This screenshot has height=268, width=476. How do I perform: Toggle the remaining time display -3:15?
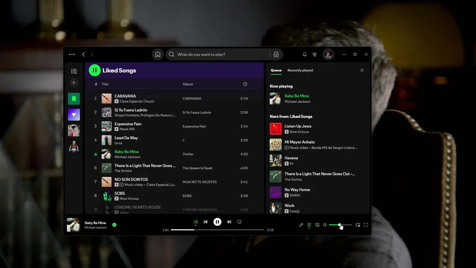pyautogui.click(x=270, y=230)
